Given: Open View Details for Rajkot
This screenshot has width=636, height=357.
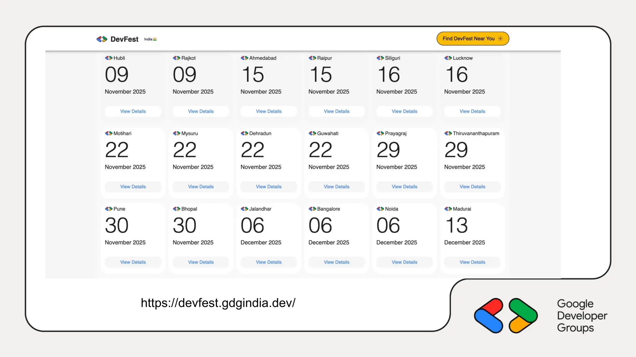Looking at the screenshot, I should 201,111.
